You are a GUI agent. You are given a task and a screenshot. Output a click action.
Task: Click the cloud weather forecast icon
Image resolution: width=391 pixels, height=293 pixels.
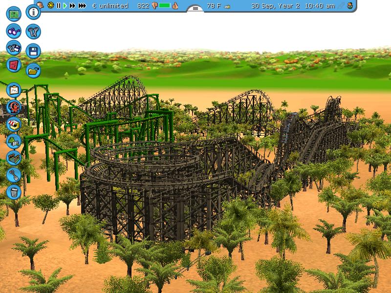(227, 7)
